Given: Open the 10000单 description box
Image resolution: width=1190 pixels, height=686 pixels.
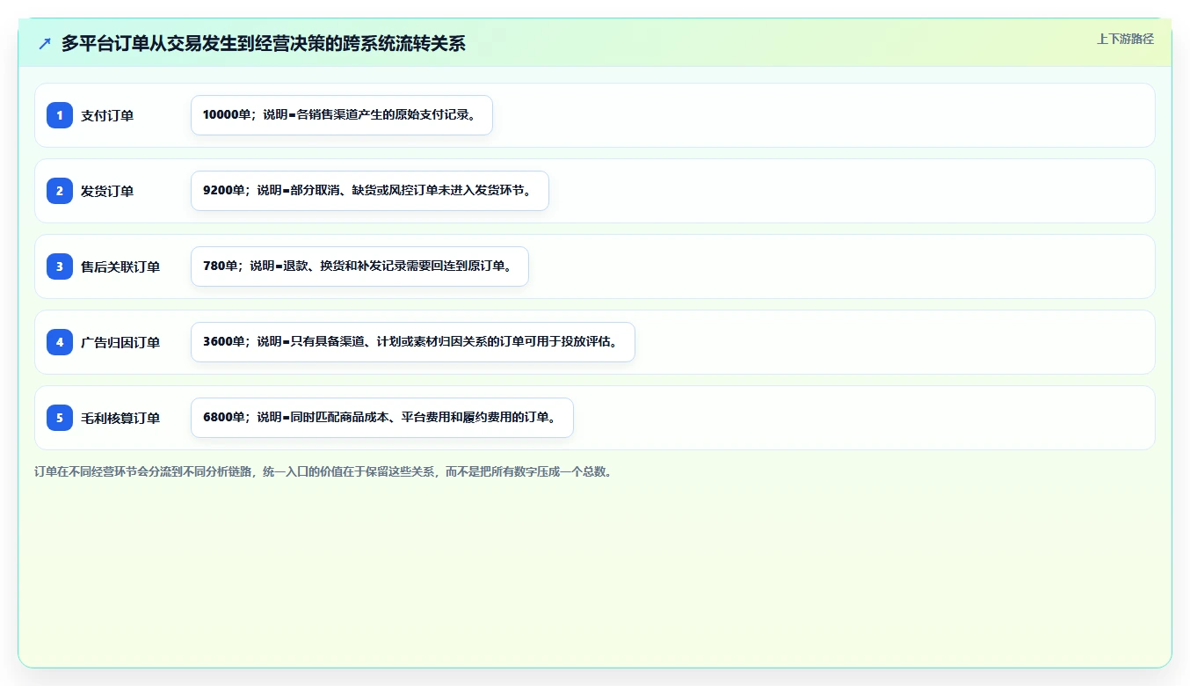Looking at the screenshot, I should coord(342,115).
